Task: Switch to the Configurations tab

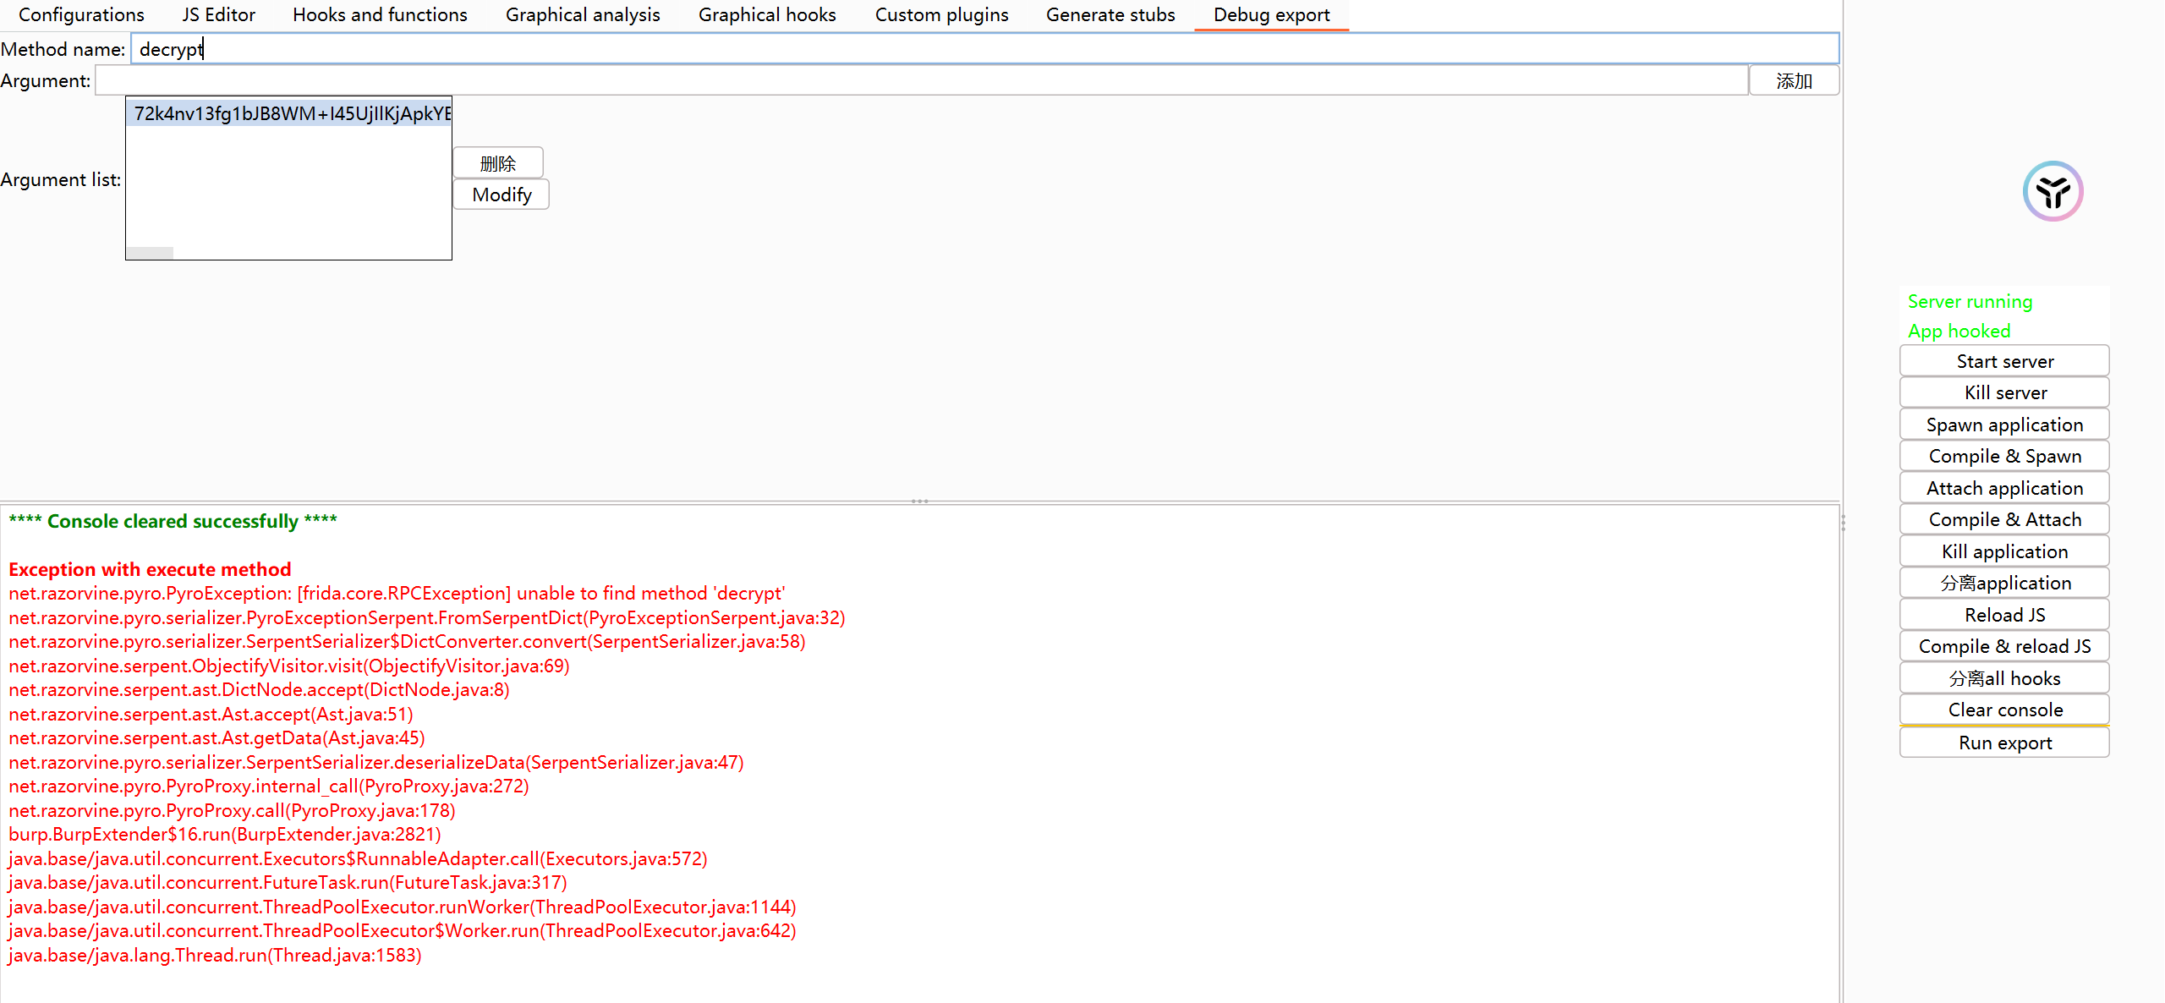Action: pyautogui.click(x=81, y=14)
